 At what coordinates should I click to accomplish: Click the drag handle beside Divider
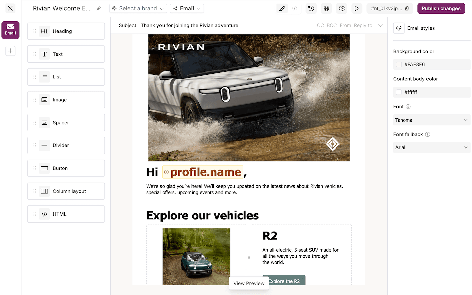pos(34,145)
